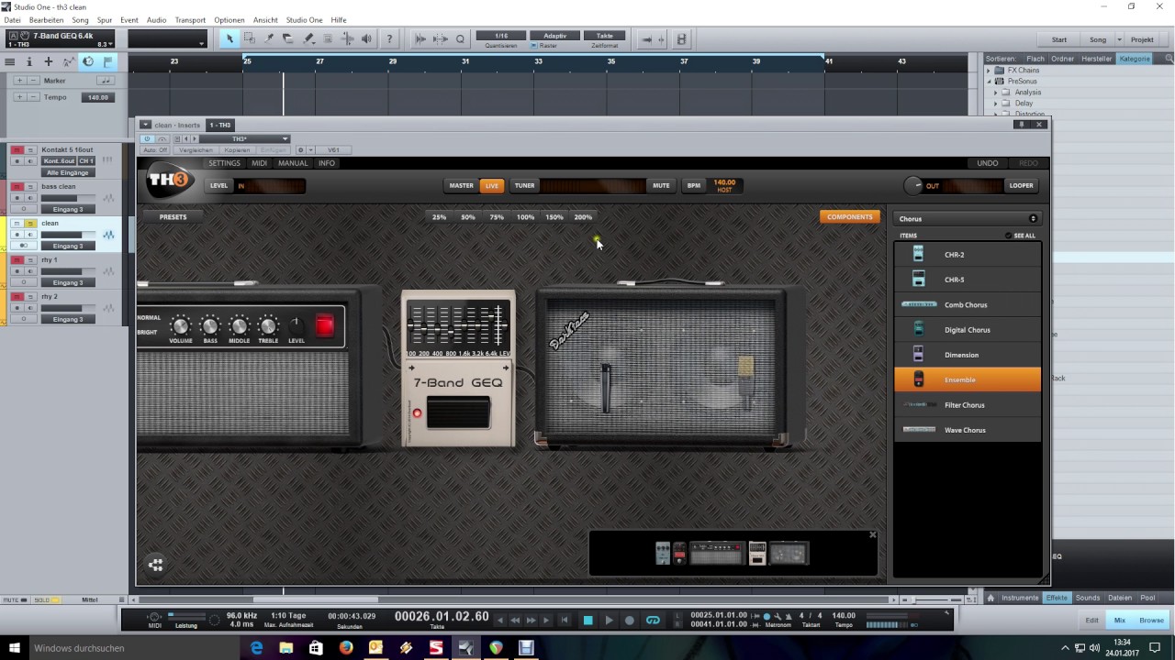Open the clean Inserts window menu arrow
The width and height of the screenshot is (1175, 660).
coord(145,125)
